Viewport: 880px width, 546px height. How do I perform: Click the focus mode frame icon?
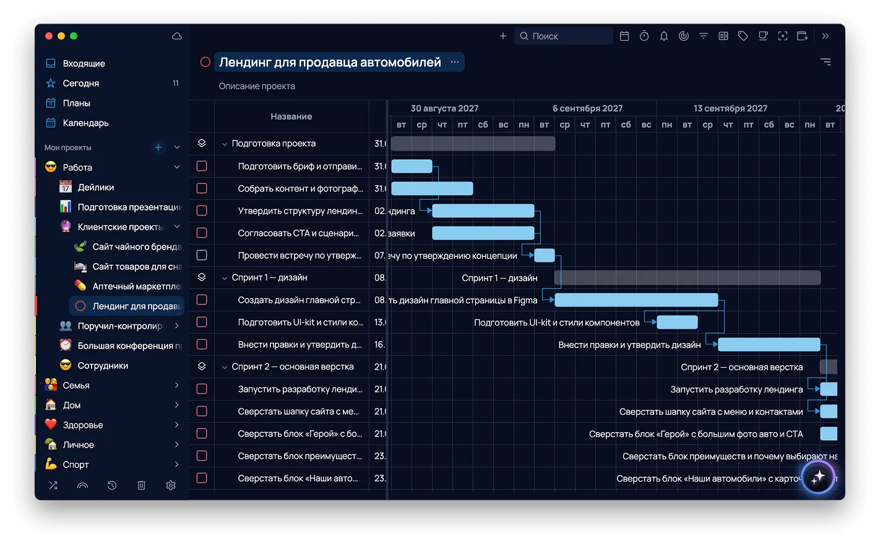pyautogui.click(x=782, y=36)
